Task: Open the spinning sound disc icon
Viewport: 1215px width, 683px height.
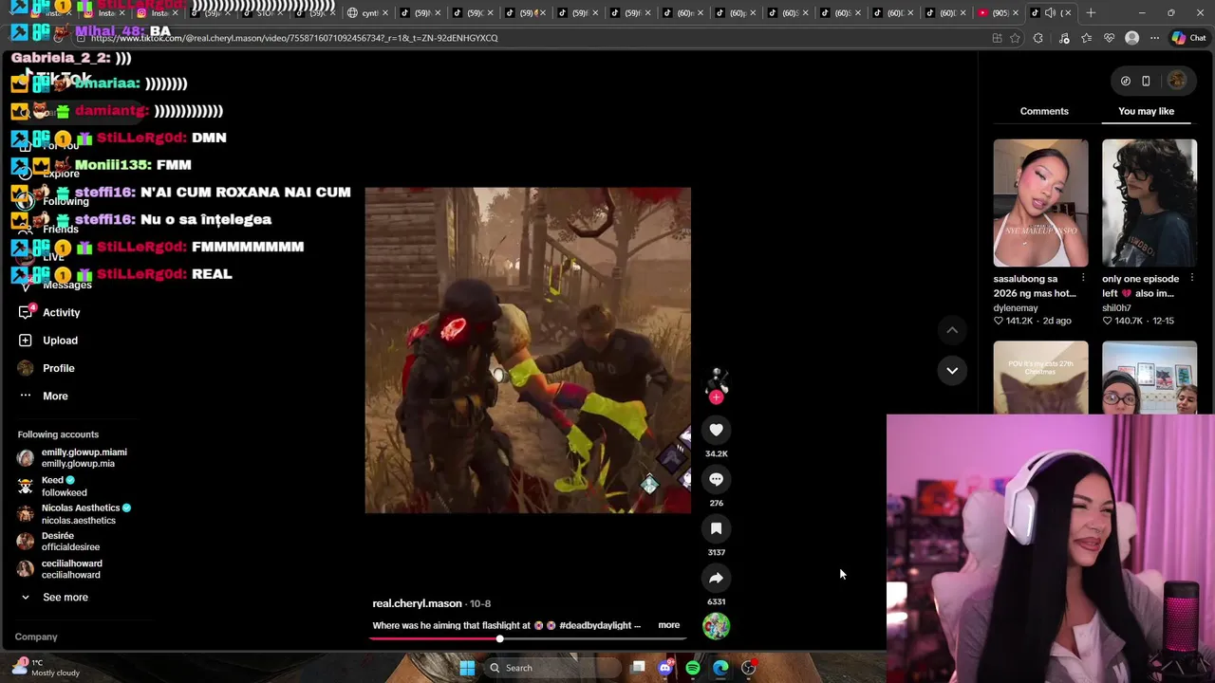Action: (716, 626)
